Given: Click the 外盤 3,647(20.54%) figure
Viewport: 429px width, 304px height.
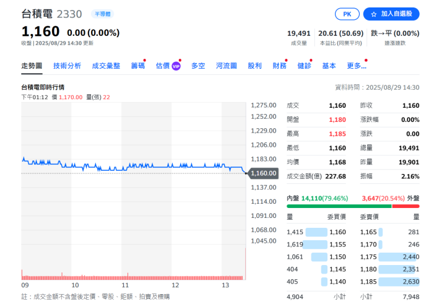Looking at the screenshot, I should coord(383,198).
